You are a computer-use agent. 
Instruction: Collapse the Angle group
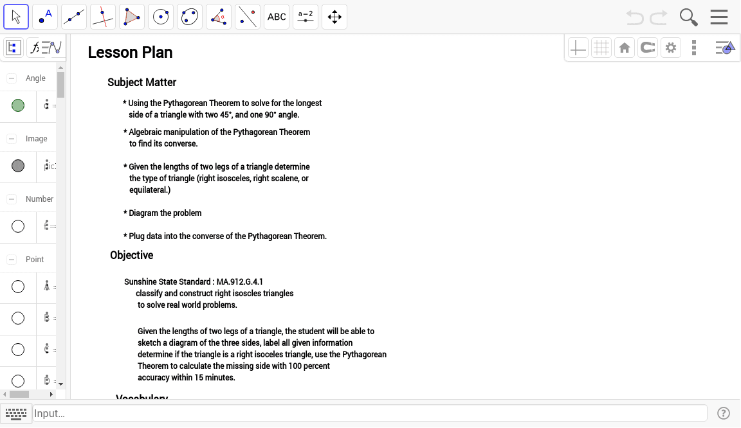[12, 78]
